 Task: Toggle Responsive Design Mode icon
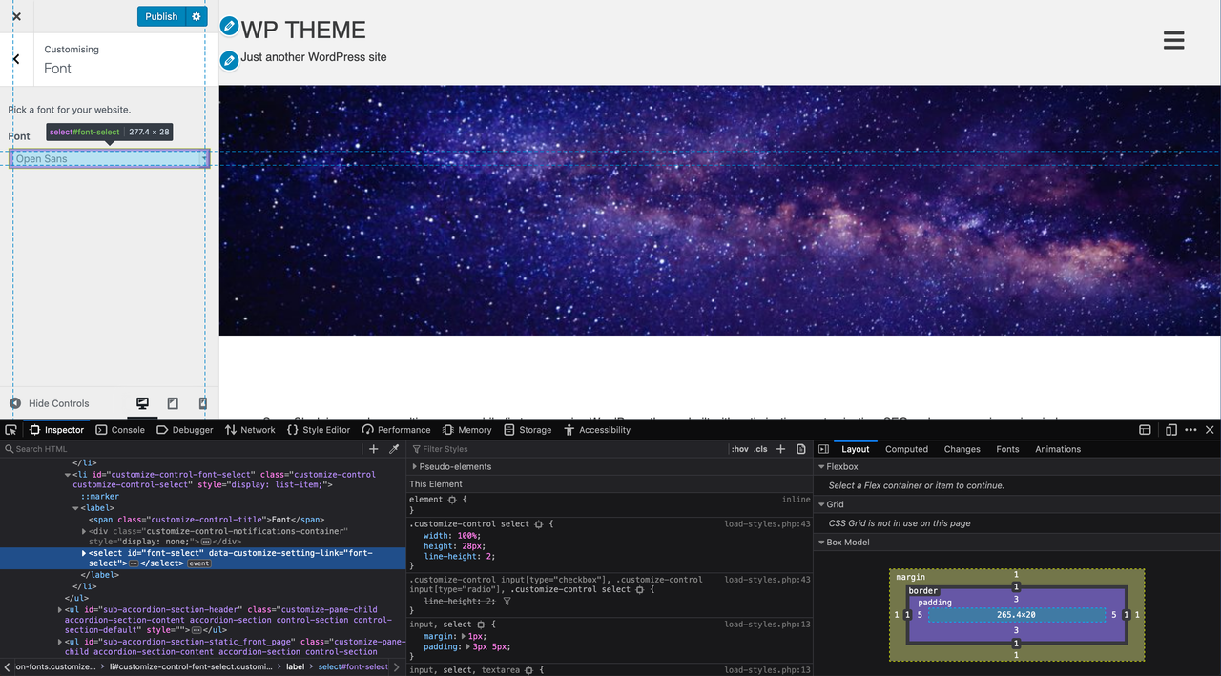(1170, 430)
